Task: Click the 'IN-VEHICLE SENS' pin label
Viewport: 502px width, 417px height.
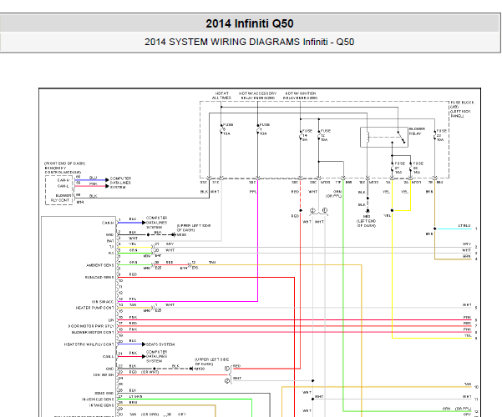Action: coord(98,399)
